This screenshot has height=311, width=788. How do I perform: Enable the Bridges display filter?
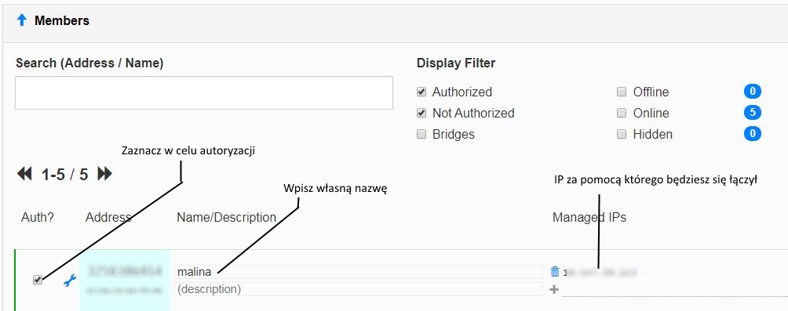click(421, 134)
